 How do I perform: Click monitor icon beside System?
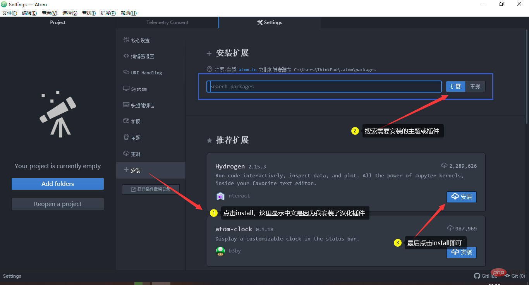pyautogui.click(x=126, y=88)
